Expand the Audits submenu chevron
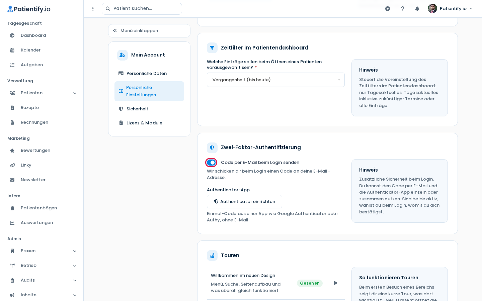The width and height of the screenshot is (482, 301). tap(75, 280)
